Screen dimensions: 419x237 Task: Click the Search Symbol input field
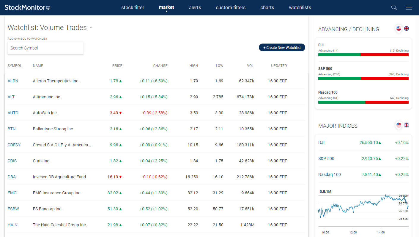click(45, 48)
